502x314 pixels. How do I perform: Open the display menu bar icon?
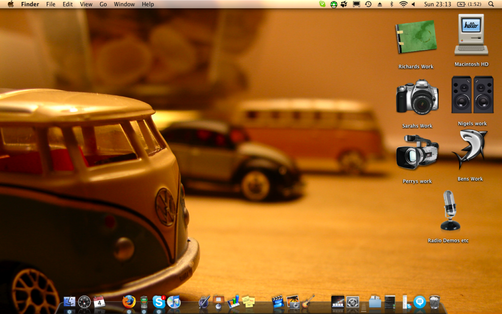pos(356,4)
